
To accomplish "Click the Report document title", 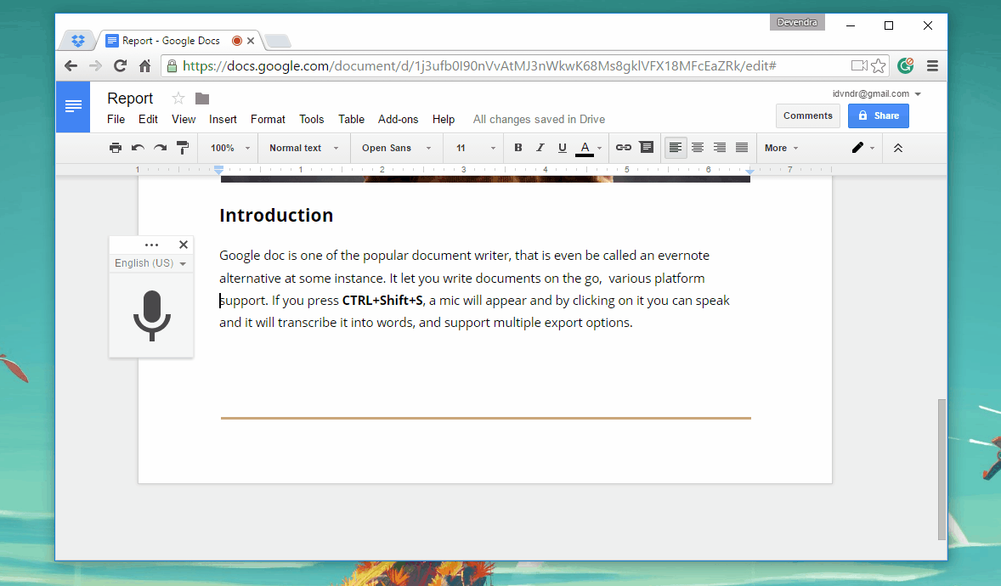I will tap(130, 99).
